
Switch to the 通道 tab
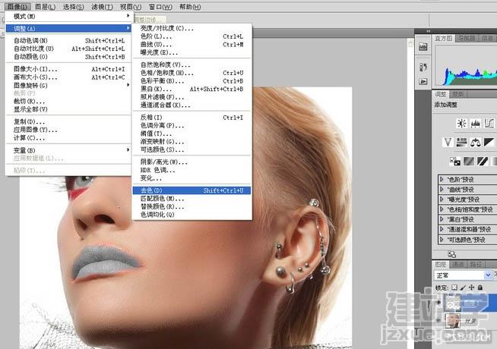coord(458,264)
